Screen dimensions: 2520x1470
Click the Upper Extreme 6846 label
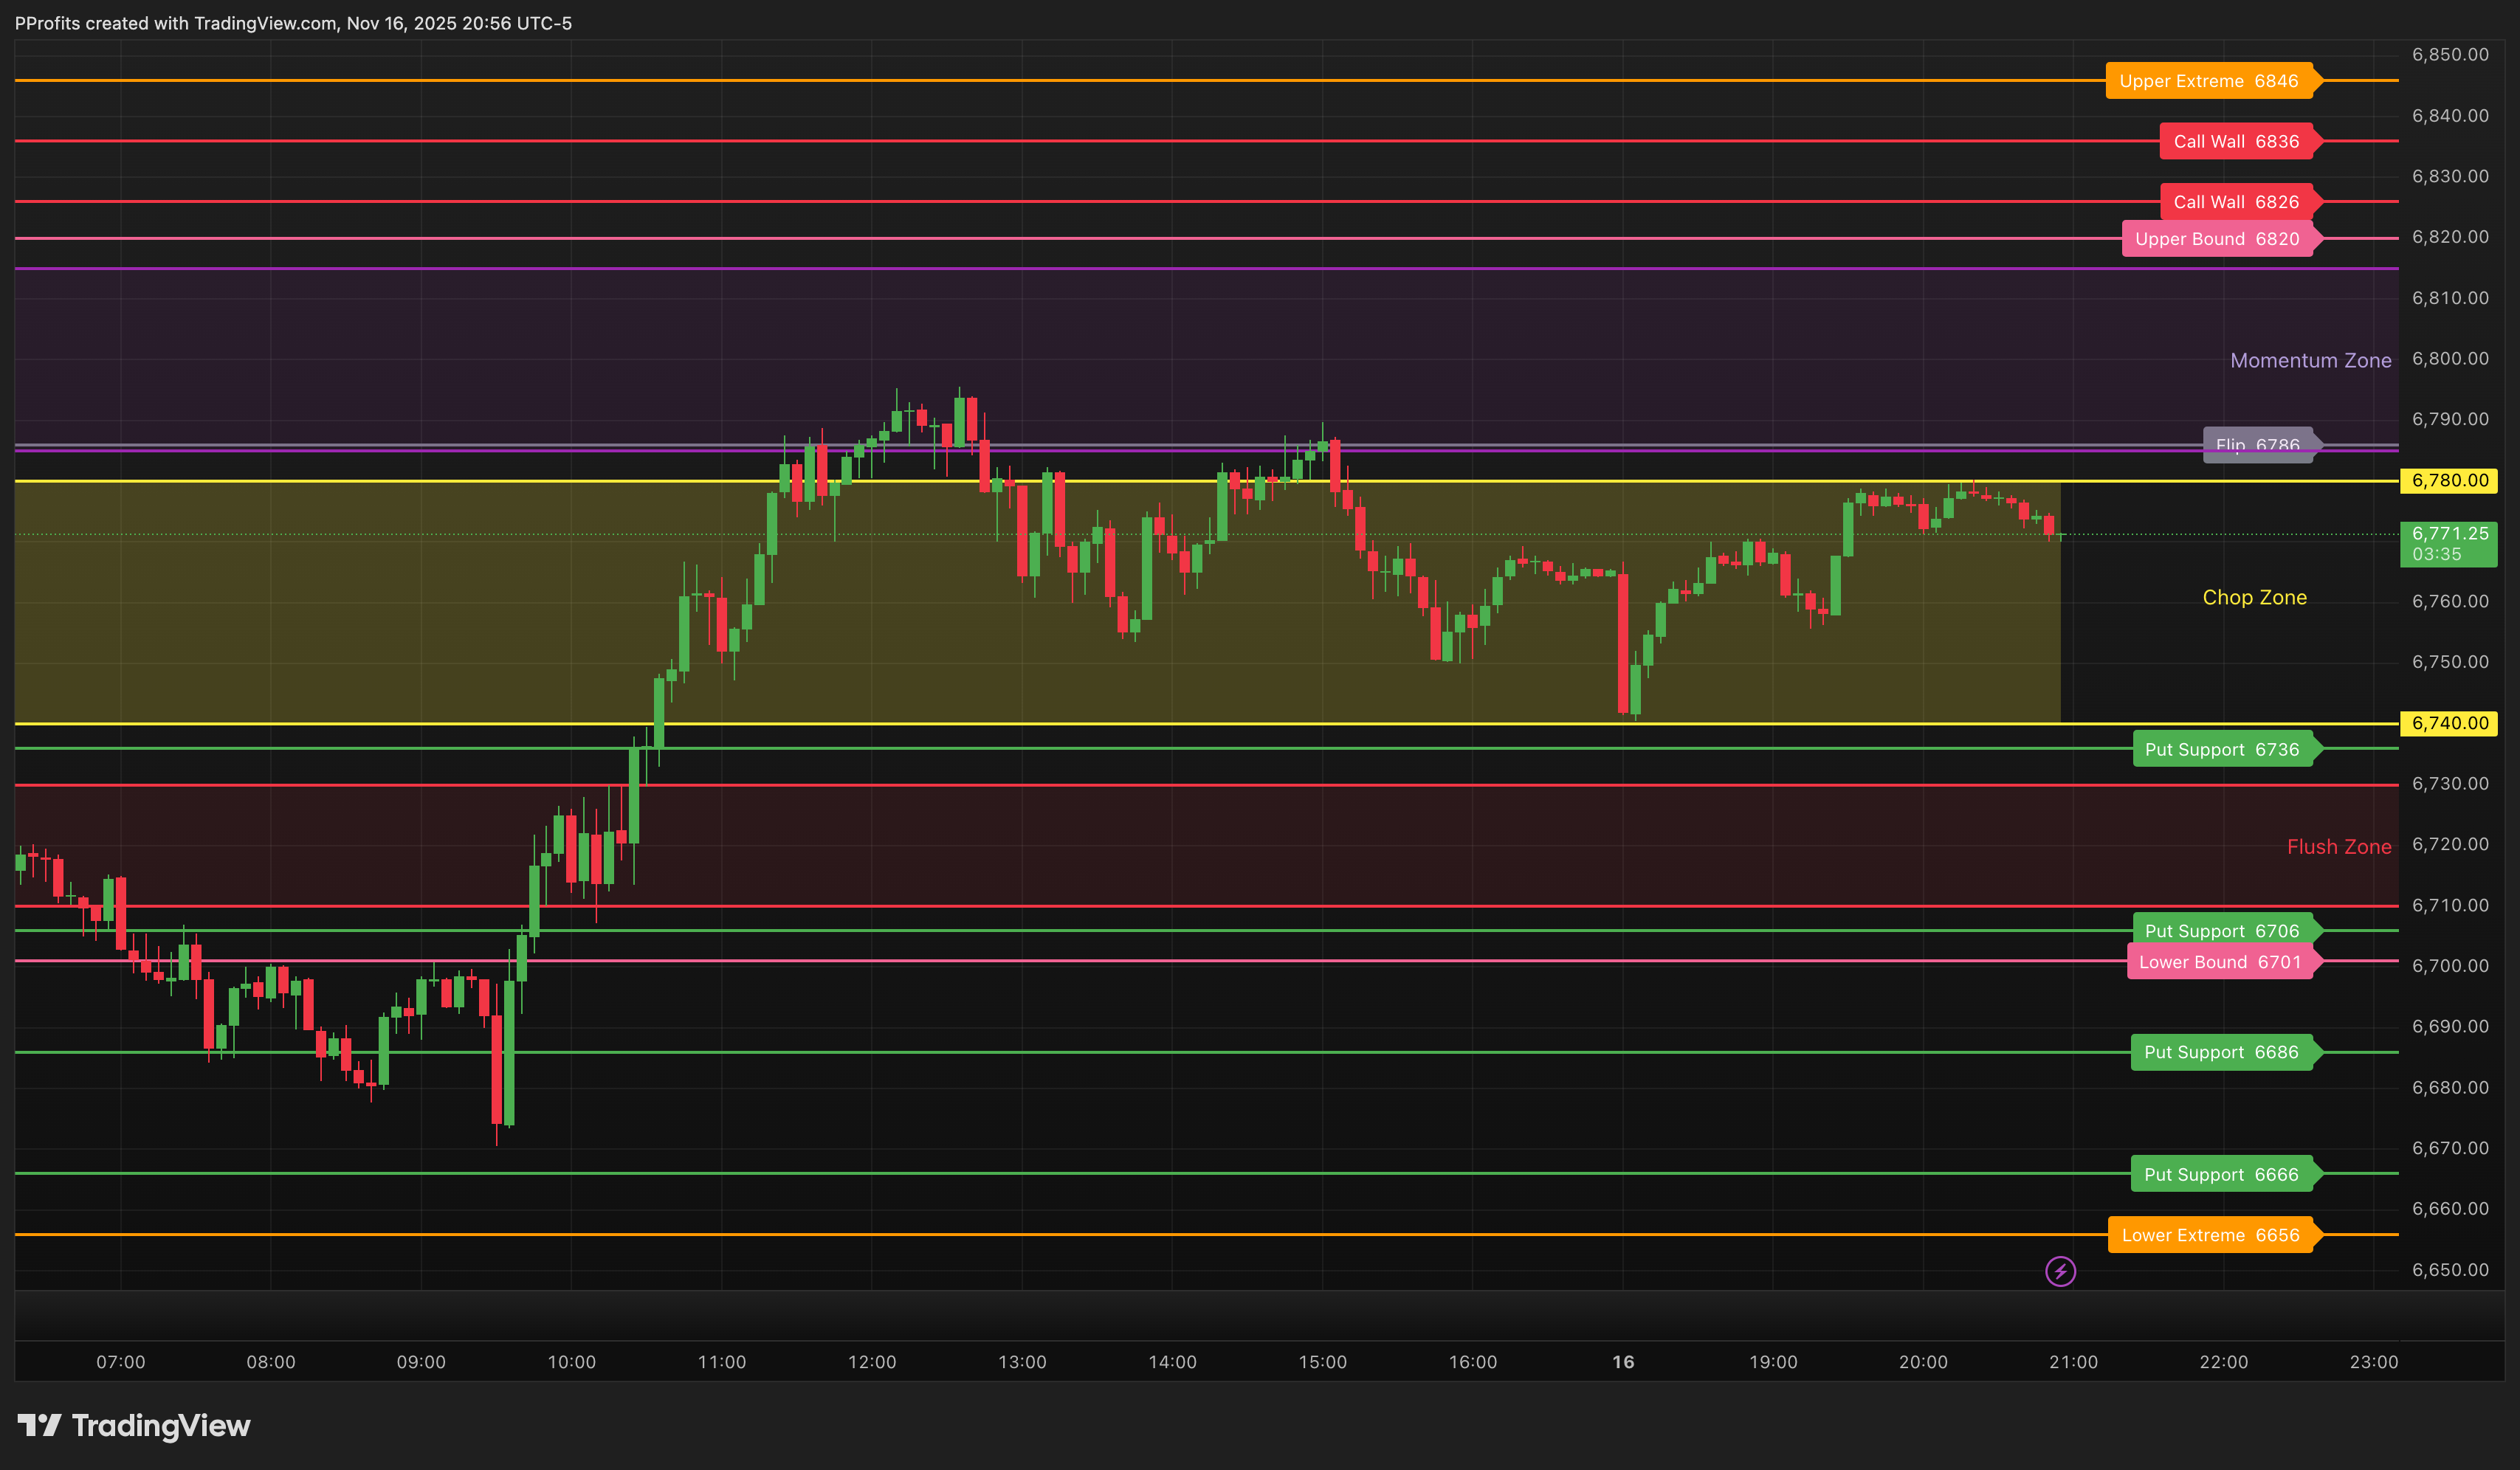coord(2210,81)
